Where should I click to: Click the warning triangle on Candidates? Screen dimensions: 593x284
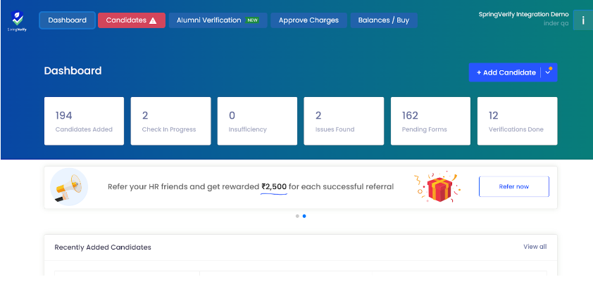pos(153,21)
